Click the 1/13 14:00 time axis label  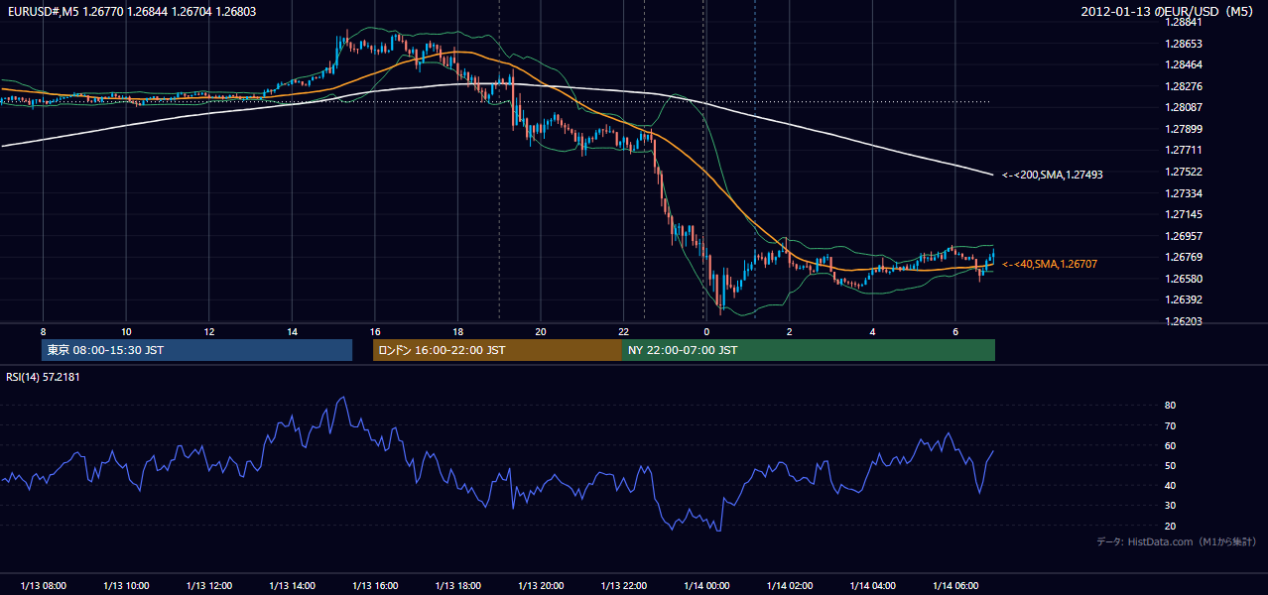pyautogui.click(x=292, y=586)
